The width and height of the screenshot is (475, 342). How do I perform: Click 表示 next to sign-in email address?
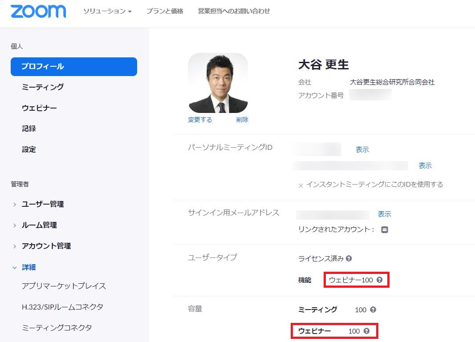(x=384, y=214)
